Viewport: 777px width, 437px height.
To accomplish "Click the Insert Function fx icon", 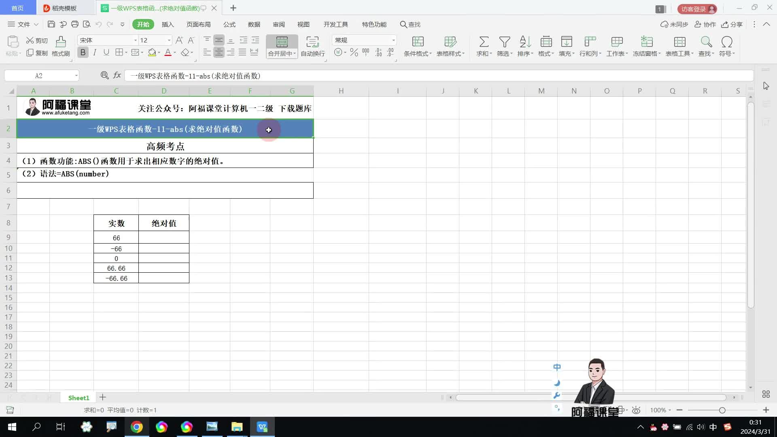I will point(117,75).
